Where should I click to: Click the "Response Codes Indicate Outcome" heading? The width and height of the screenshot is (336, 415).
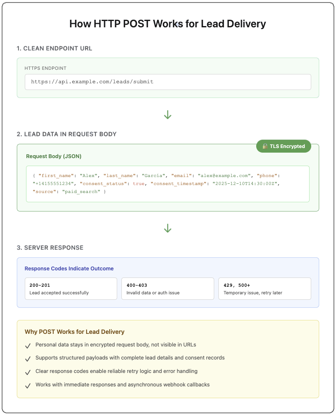tap(69, 268)
